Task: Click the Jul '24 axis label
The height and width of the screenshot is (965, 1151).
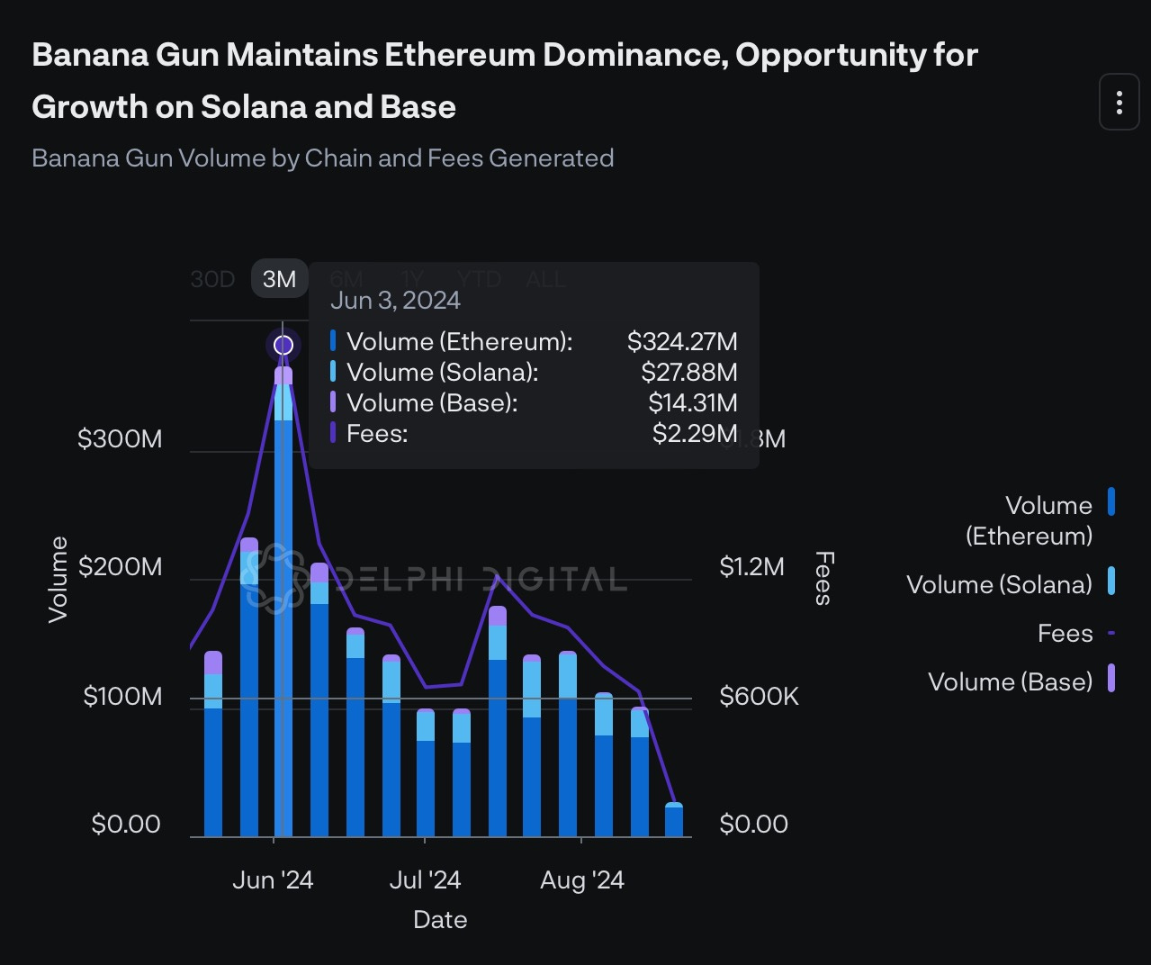Action: click(x=425, y=879)
